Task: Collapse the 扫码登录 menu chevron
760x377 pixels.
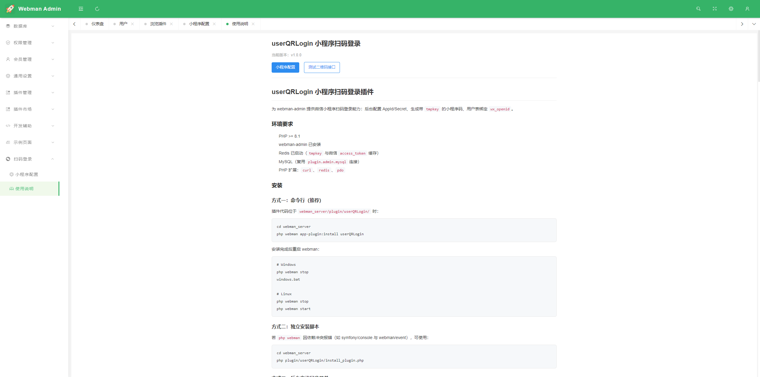Action: 53,159
